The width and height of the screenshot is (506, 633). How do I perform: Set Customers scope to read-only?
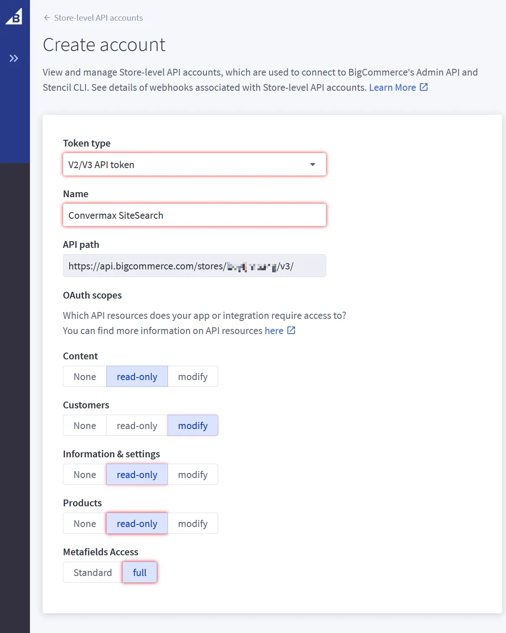(x=137, y=425)
